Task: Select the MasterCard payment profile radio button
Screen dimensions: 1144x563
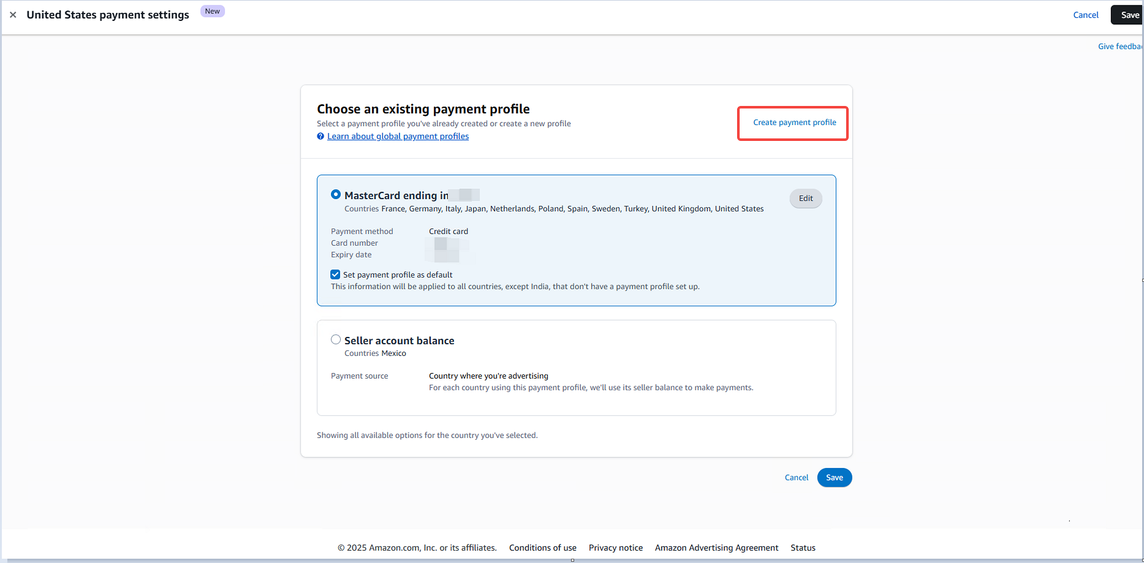Action: click(336, 195)
